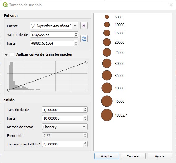This screenshot has height=163, width=176.
Task: Enable Aplicar curva de transformación checkbox
Action: pos(12,54)
